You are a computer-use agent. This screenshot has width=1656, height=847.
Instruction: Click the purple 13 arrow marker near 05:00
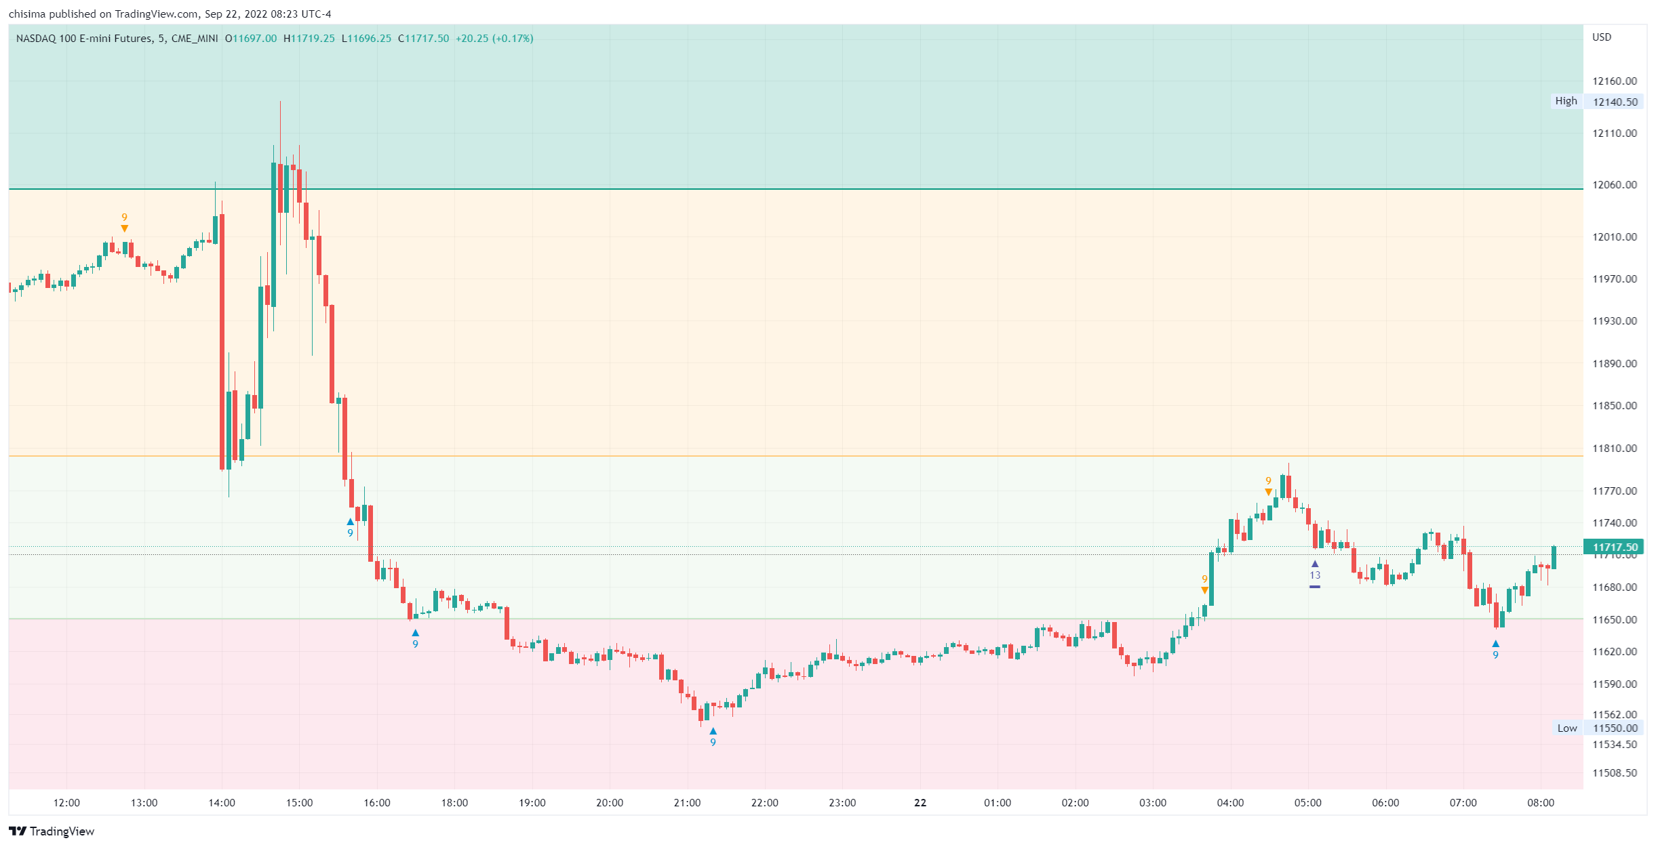[1315, 570]
